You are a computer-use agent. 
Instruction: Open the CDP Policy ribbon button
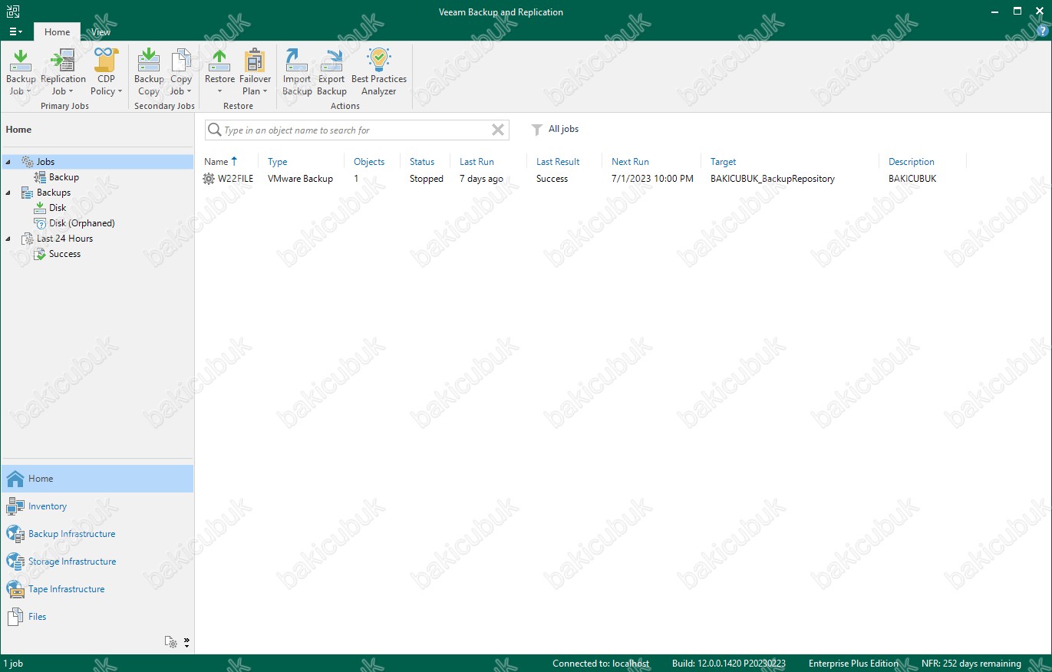107,72
